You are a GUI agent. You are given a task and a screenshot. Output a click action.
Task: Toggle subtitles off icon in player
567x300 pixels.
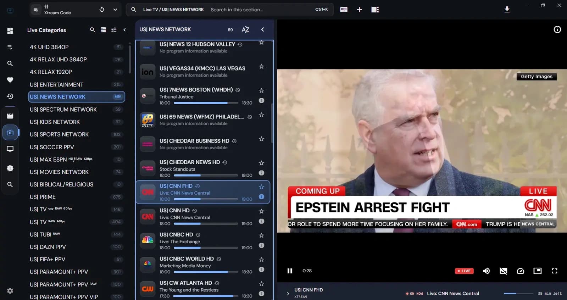point(503,271)
